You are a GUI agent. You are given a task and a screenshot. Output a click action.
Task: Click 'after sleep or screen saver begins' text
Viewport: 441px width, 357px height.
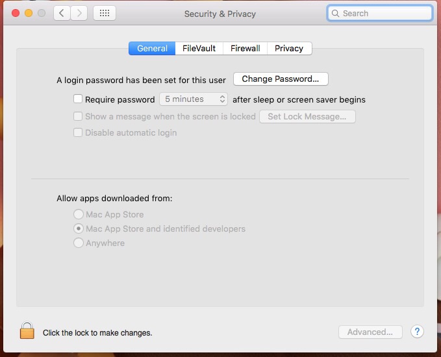click(x=299, y=99)
